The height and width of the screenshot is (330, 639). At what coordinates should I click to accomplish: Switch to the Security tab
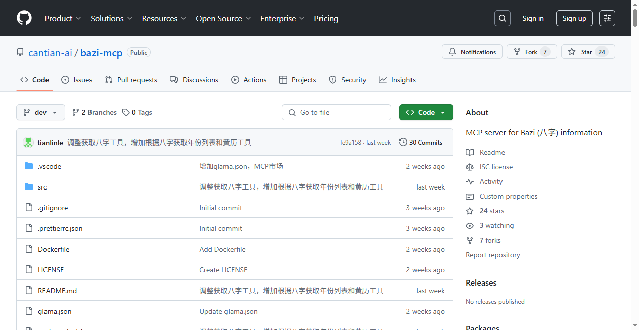click(x=347, y=80)
